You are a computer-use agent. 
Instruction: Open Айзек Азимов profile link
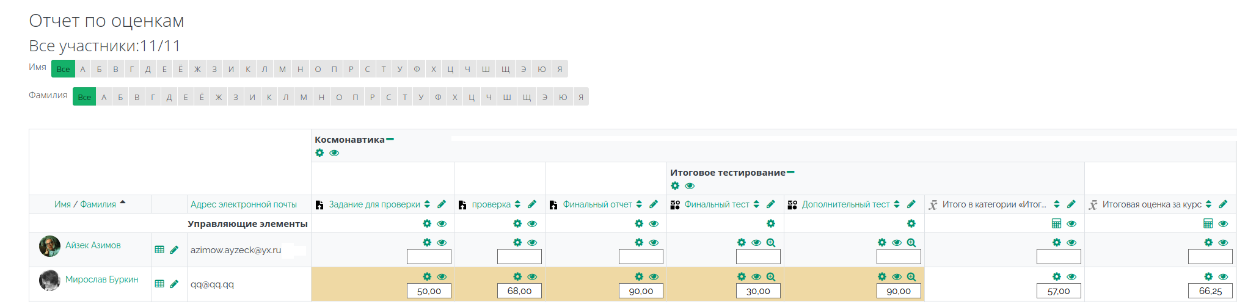(93, 245)
